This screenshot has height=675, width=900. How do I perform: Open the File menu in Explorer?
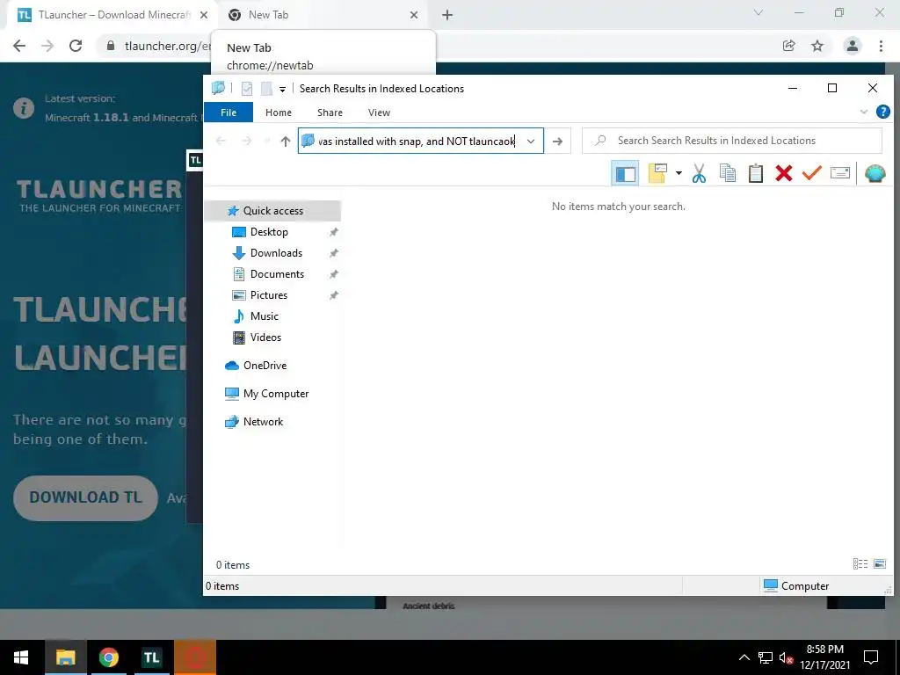(229, 112)
